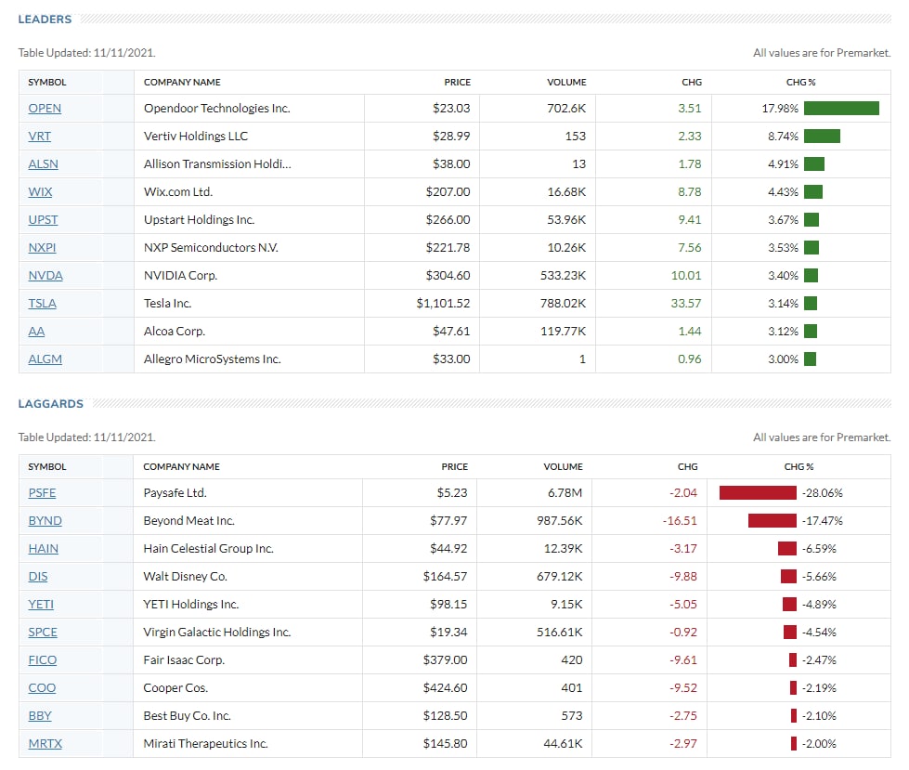The image size is (909, 770).
Task: Select the Leaders CHG % header
Action: [x=800, y=83]
